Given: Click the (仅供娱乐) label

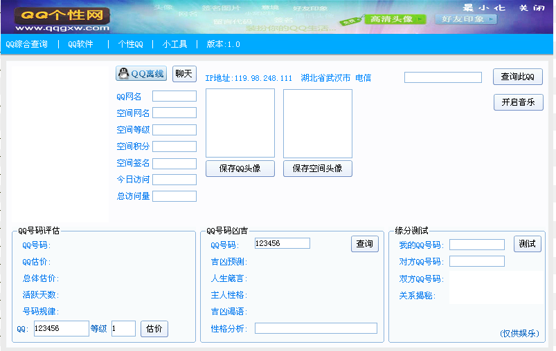Looking at the screenshot, I should pos(519,333).
